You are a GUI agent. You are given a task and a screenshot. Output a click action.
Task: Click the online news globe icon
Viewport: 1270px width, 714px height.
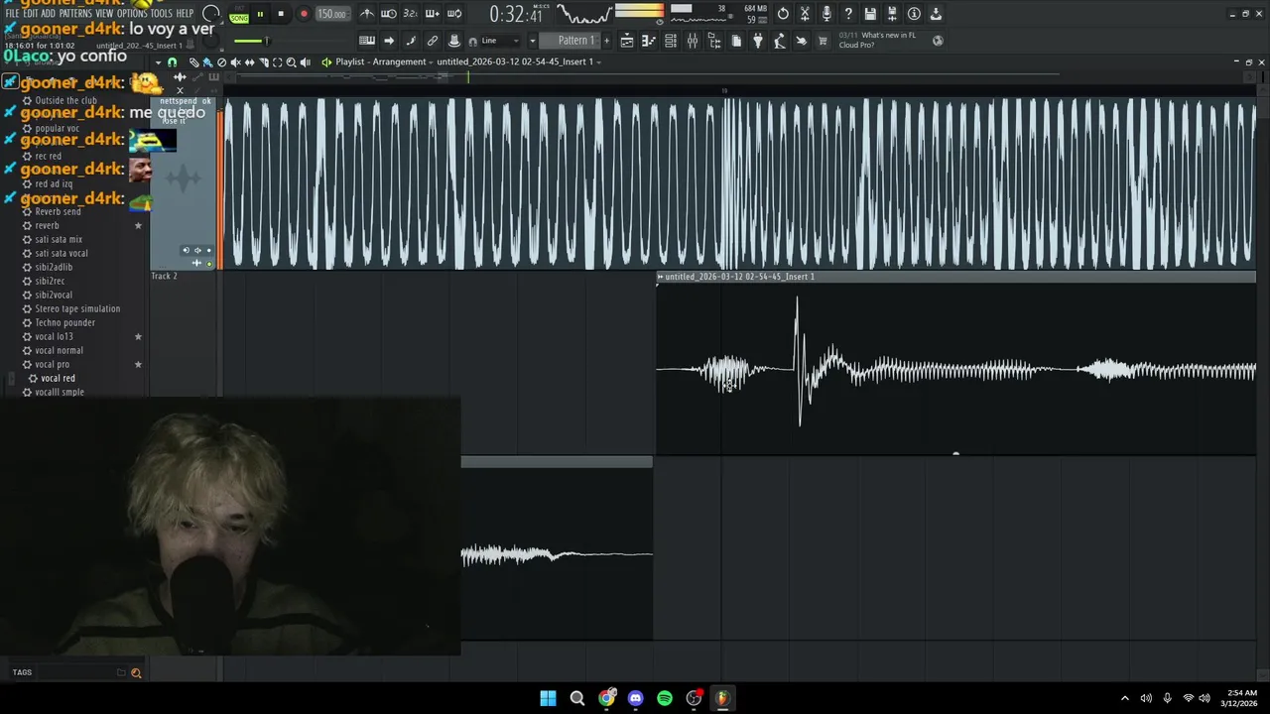(x=938, y=41)
